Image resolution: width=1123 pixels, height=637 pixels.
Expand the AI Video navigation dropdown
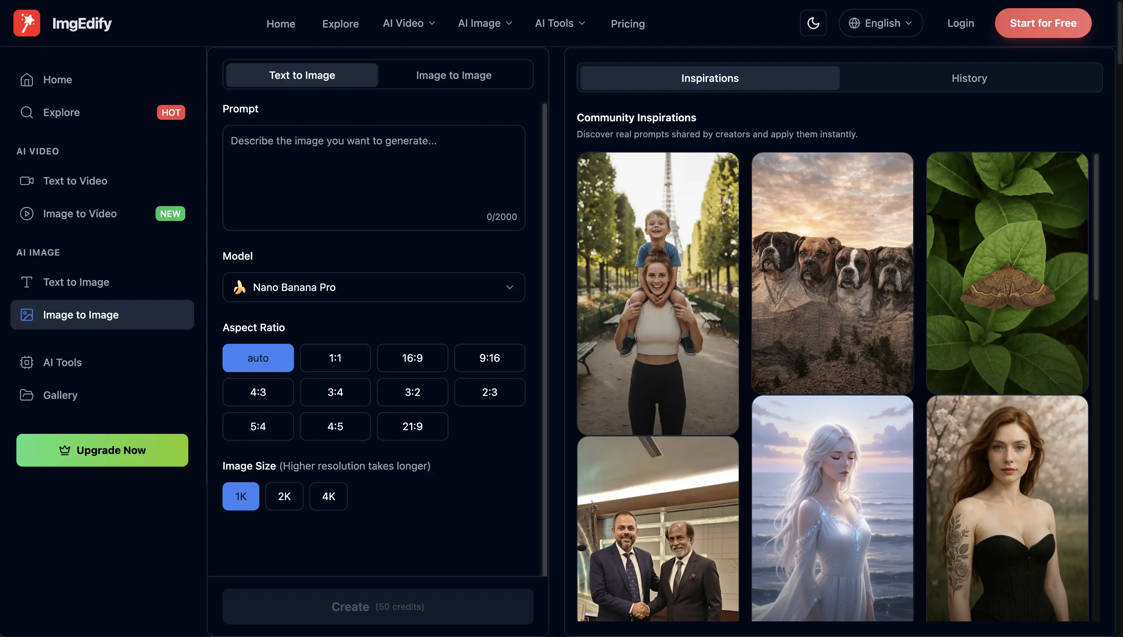408,23
